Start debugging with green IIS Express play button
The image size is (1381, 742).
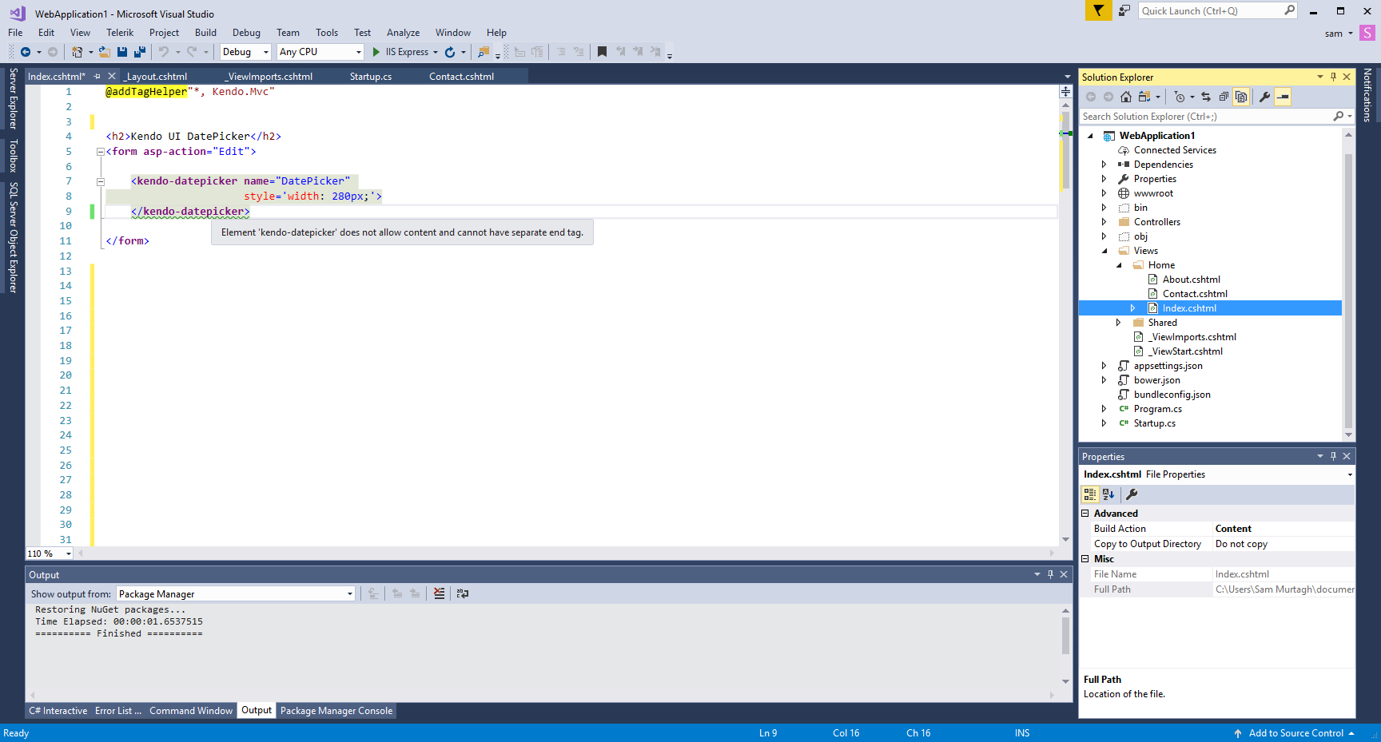[x=376, y=52]
